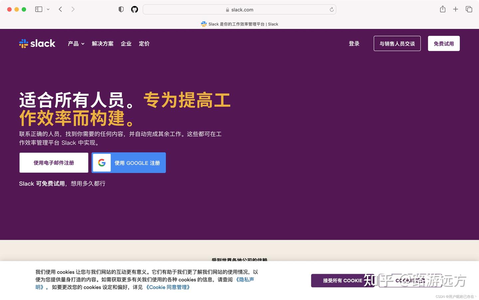
Task: Show the Safari sidebar
Action: pos(38,9)
